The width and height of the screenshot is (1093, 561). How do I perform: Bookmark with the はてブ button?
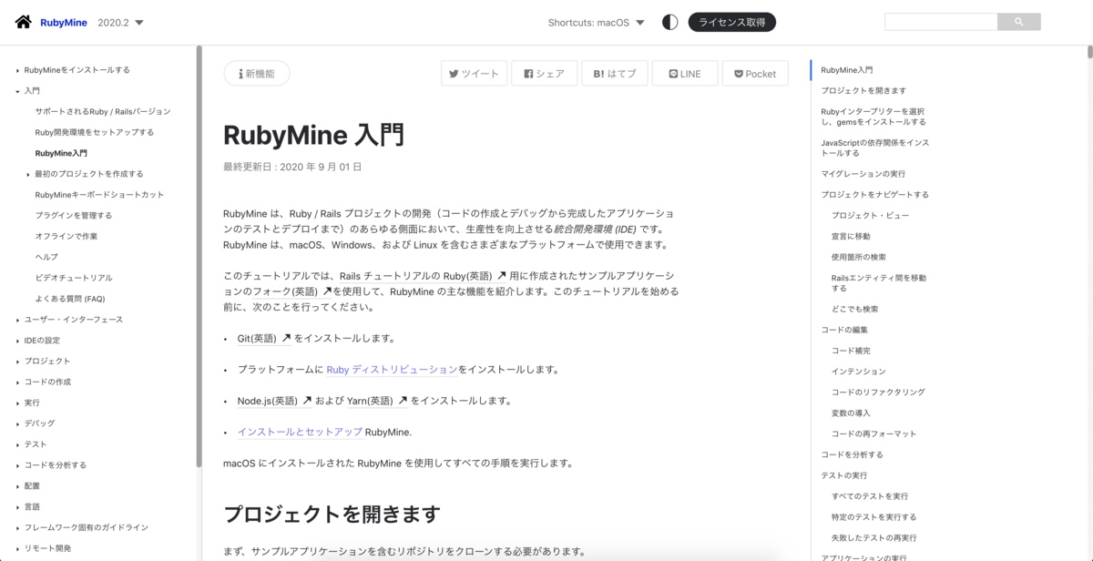[614, 74]
